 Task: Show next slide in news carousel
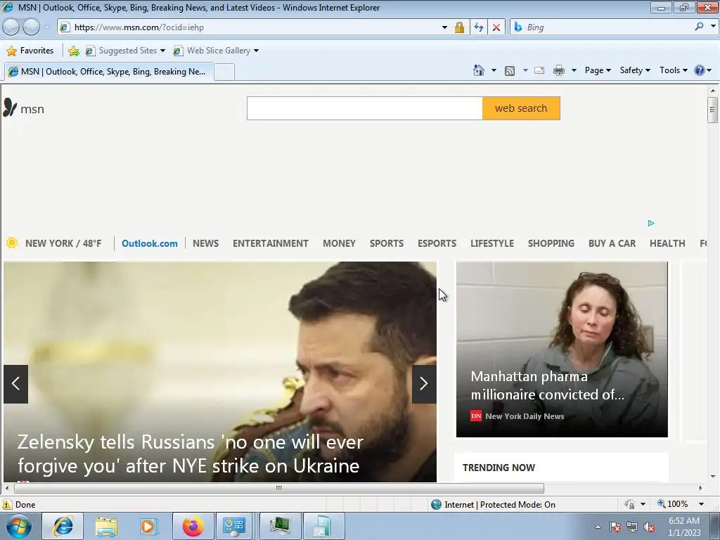(x=424, y=384)
